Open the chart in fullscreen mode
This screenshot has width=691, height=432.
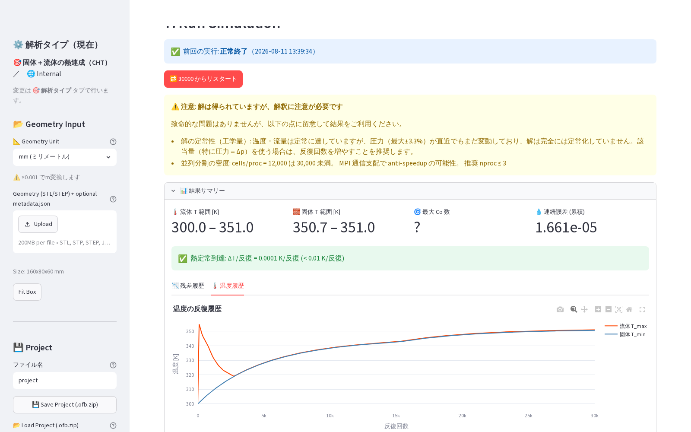642,309
